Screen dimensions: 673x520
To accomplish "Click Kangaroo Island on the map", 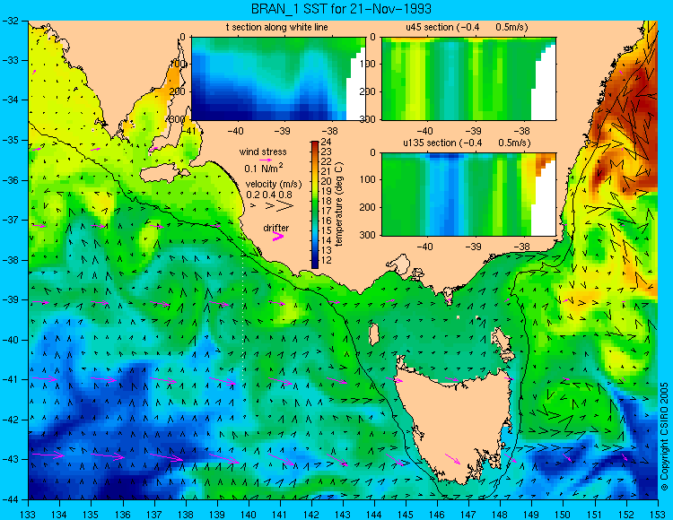I will click(x=164, y=174).
